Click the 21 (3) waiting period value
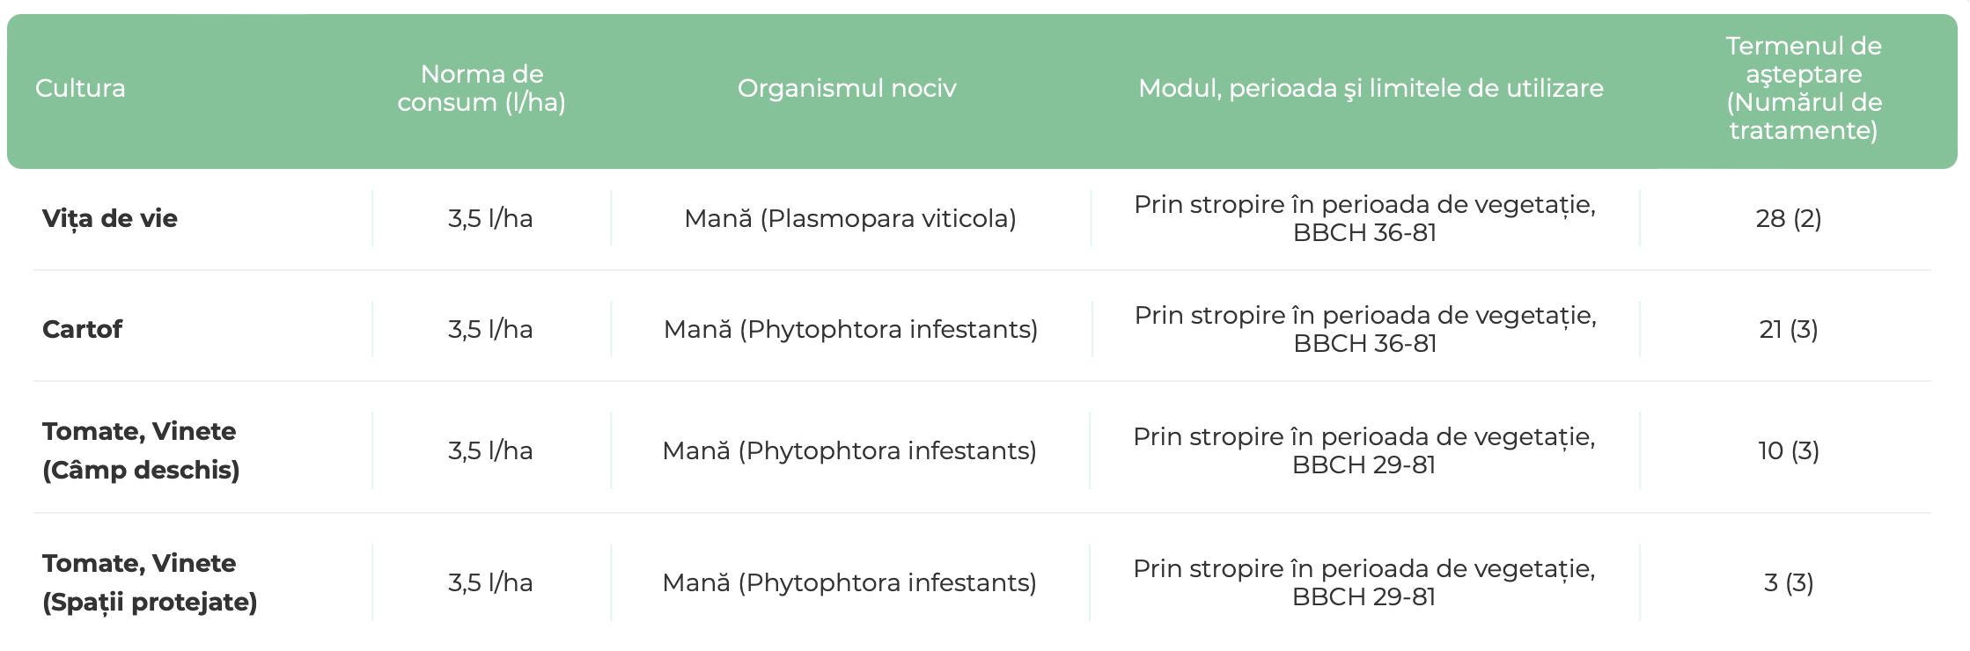Image resolution: width=1970 pixels, height=651 pixels. pyautogui.click(x=1788, y=329)
